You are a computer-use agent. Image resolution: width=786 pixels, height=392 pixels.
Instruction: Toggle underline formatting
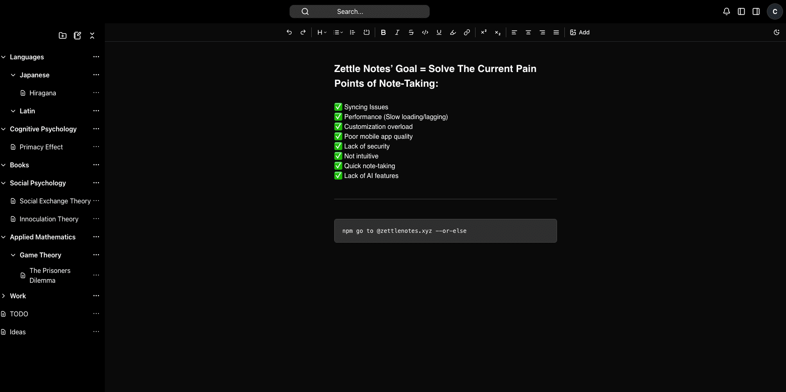click(439, 32)
